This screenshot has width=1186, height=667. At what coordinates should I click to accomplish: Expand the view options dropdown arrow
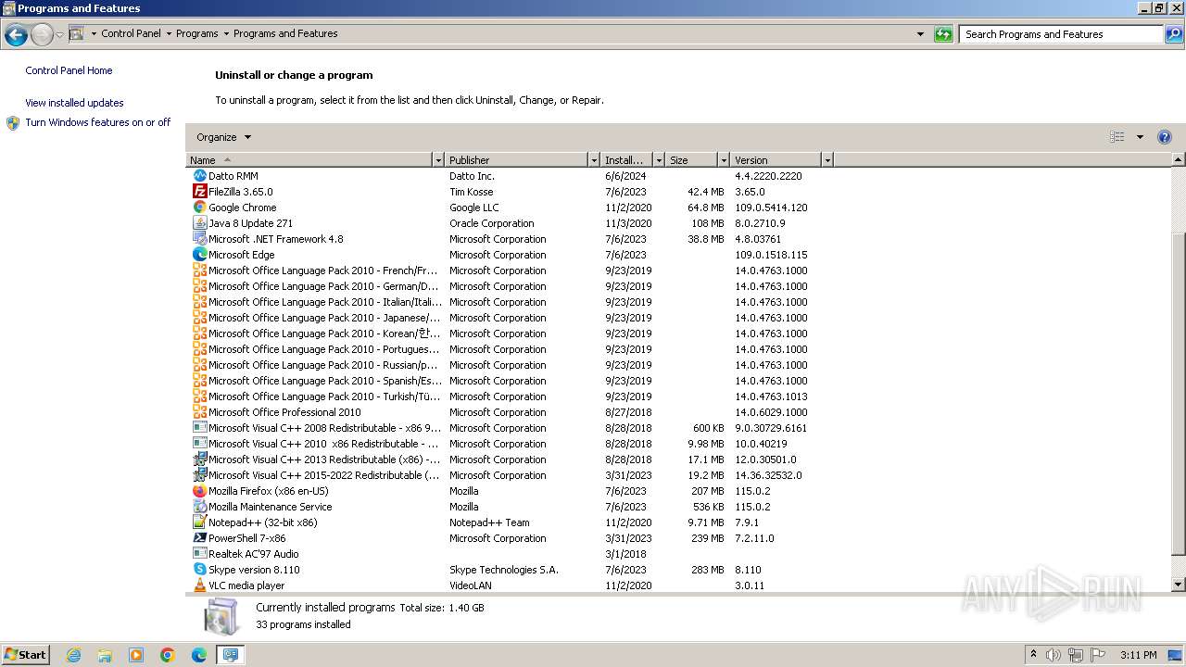1140,137
